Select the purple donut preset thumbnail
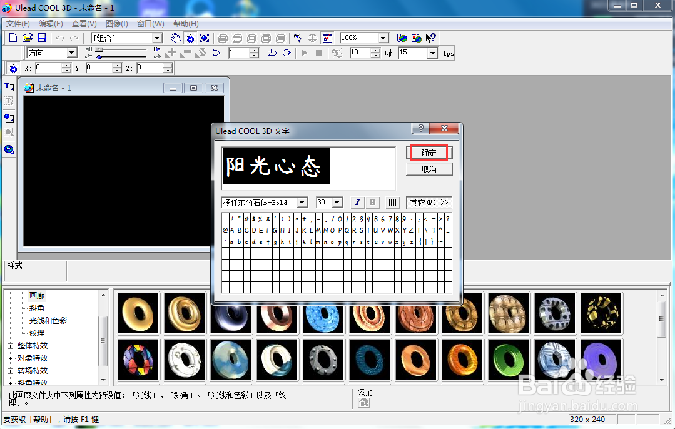 (x=601, y=360)
